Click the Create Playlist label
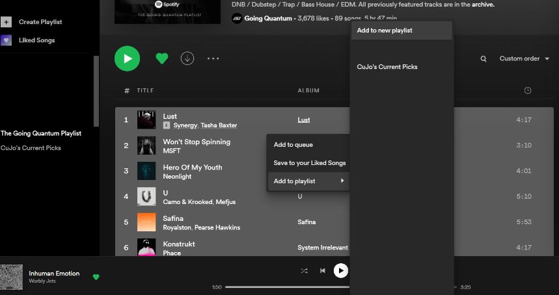The image size is (559, 295). pos(40,21)
